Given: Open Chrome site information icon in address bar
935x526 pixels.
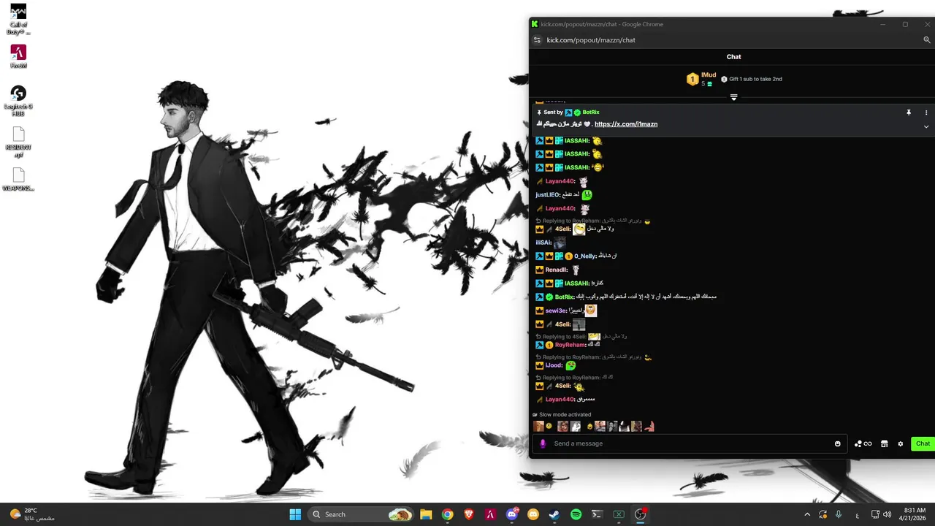Looking at the screenshot, I should point(537,40).
